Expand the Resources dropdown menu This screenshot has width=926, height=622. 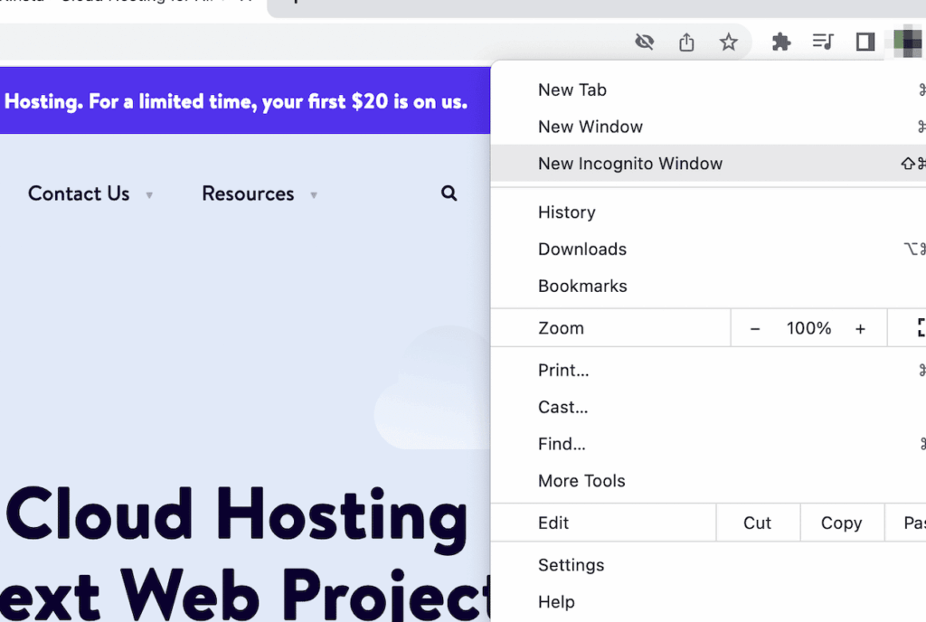click(259, 193)
